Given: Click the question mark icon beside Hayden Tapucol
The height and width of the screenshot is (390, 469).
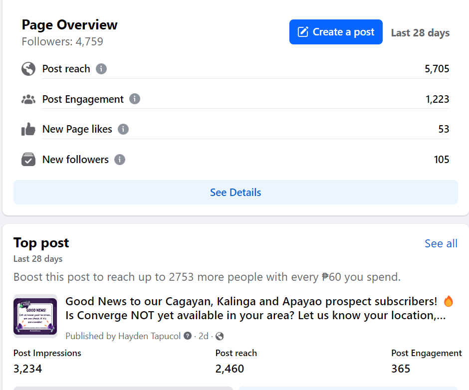Looking at the screenshot, I should [188, 336].
